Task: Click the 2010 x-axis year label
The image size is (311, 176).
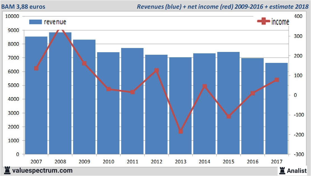Action: (x=108, y=162)
